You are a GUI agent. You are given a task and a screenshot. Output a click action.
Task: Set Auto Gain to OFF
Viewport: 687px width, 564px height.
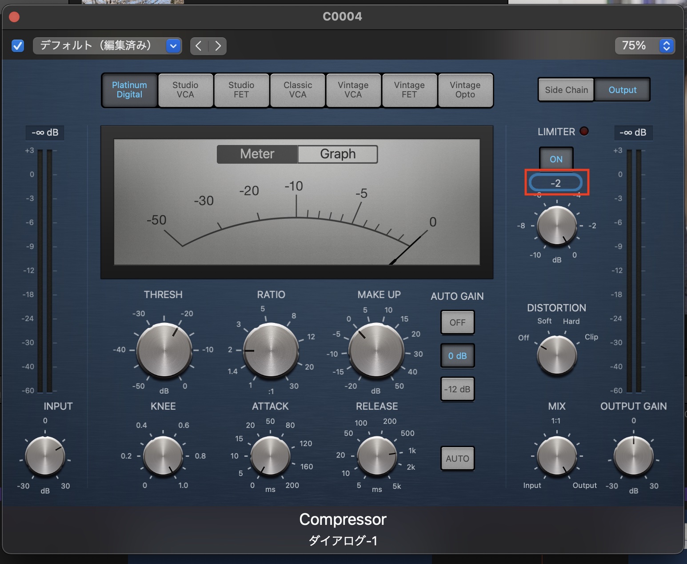[458, 322]
